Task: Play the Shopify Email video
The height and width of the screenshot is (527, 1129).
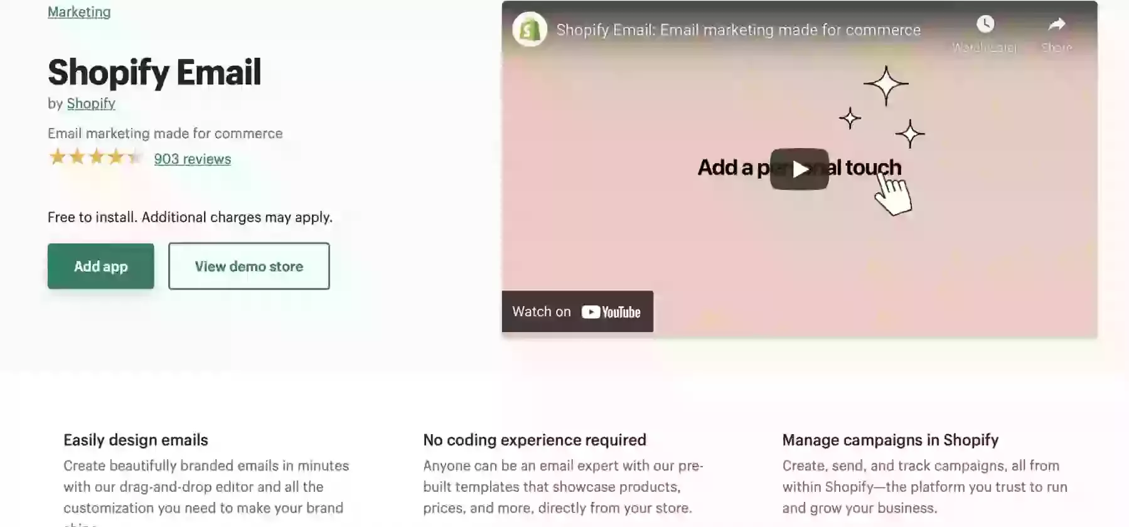Action: 799,169
